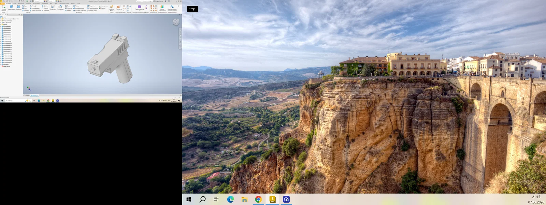Expand the Начало (Origin) folder
The height and width of the screenshot is (205, 546).
coord(1,25)
